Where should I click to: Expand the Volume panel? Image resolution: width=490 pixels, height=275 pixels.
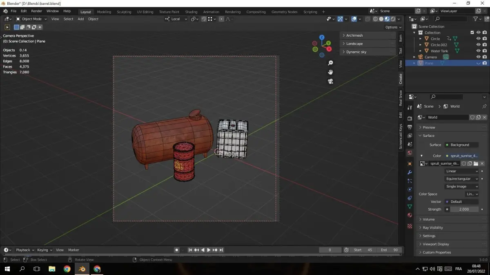(x=452, y=219)
